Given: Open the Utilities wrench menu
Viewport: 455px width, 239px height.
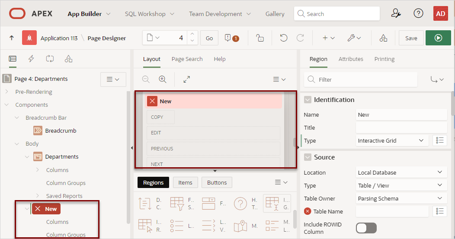Looking at the screenshot, I should pyautogui.click(x=354, y=38).
